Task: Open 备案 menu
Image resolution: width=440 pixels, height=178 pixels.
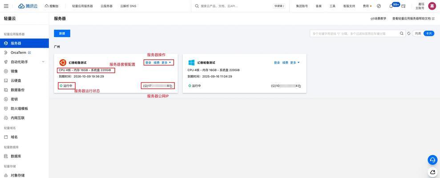Action: 319,6
